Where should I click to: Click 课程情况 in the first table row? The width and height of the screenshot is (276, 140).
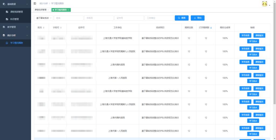pos(259,35)
